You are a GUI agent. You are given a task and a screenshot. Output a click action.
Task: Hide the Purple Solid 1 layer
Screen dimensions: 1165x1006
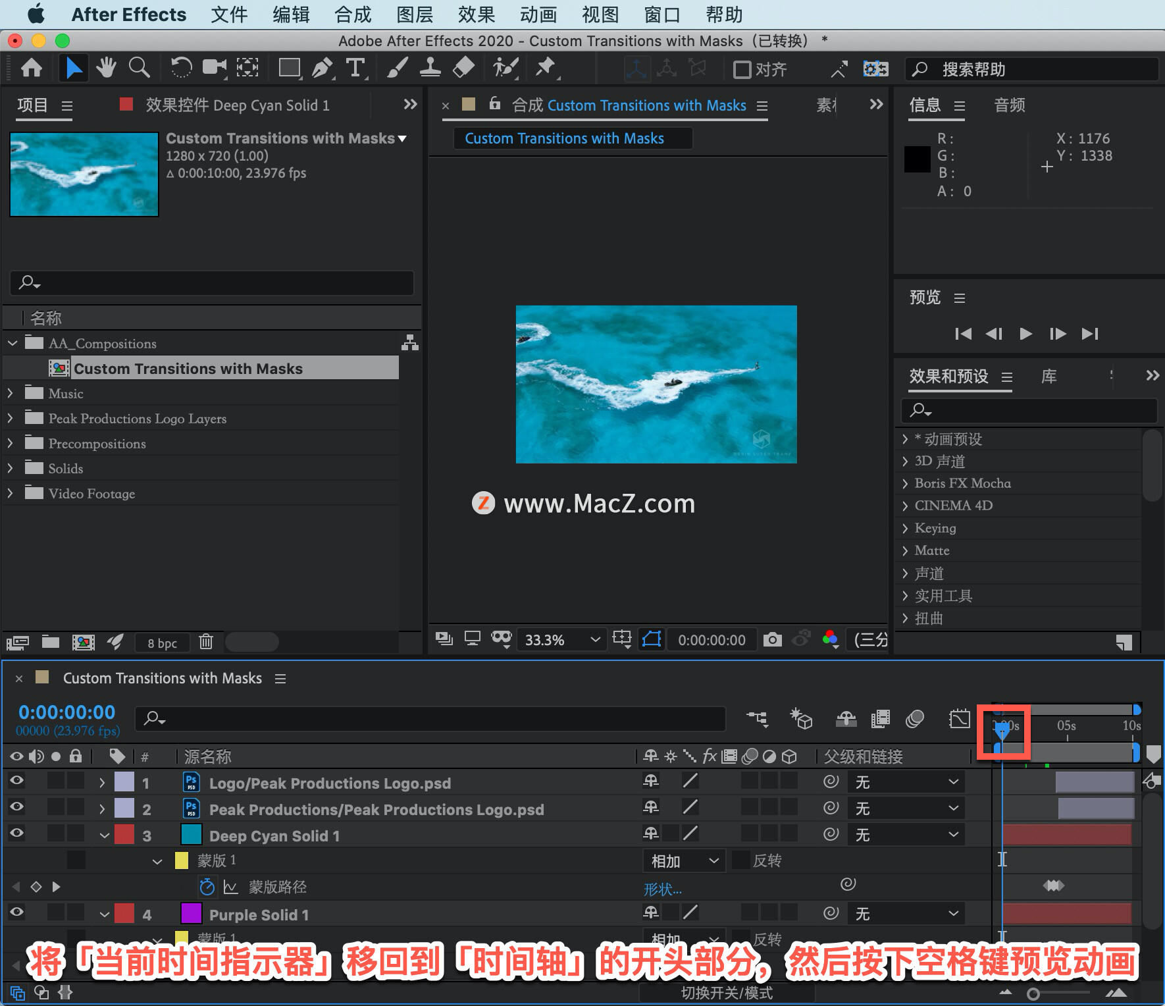16,913
